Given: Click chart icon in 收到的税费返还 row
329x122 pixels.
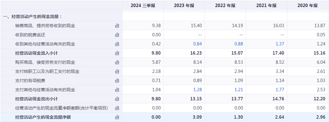Looking at the screenshot, I should 117,35.
